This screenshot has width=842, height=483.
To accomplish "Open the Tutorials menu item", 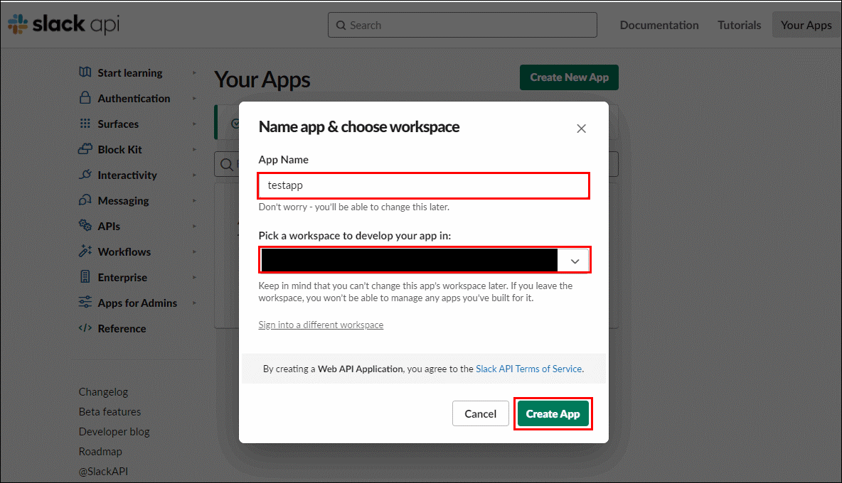I will tap(739, 25).
